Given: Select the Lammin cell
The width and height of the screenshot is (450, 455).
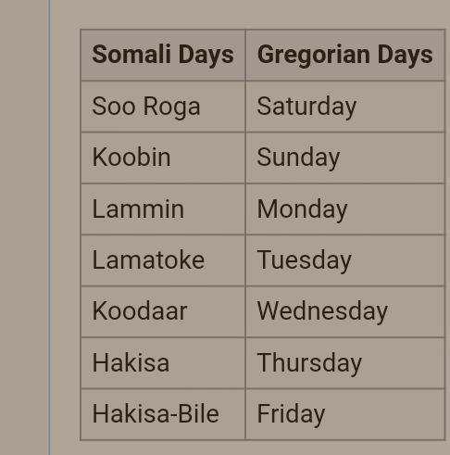Looking at the screenshot, I should (163, 209).
